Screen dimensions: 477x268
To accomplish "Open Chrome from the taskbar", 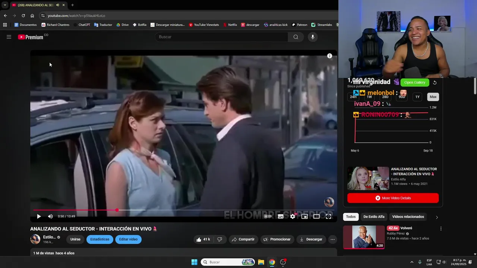I will click(x=272, y=262).
